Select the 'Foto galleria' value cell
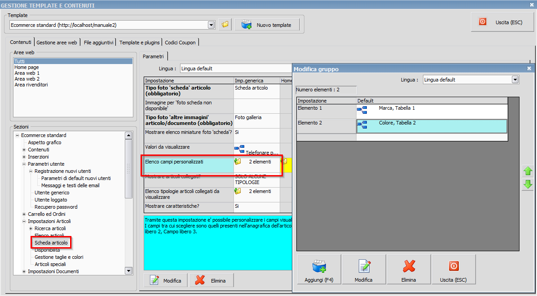 tap(257, 121)
